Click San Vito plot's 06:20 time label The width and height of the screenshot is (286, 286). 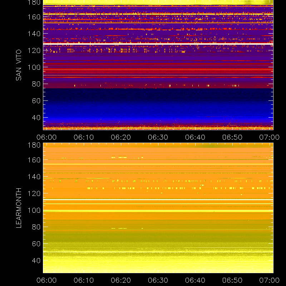(x=121, y=137)
